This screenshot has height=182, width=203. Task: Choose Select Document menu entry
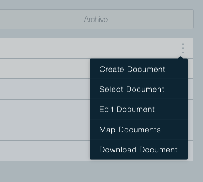point(139,89)
